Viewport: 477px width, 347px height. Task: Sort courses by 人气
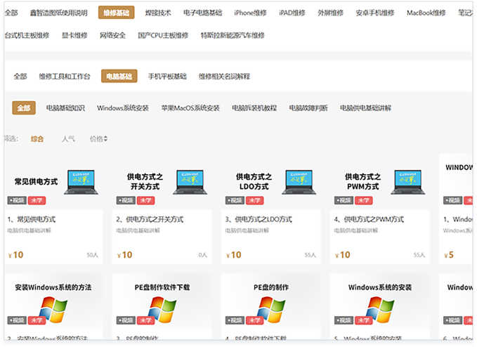[x=68, y=139]
